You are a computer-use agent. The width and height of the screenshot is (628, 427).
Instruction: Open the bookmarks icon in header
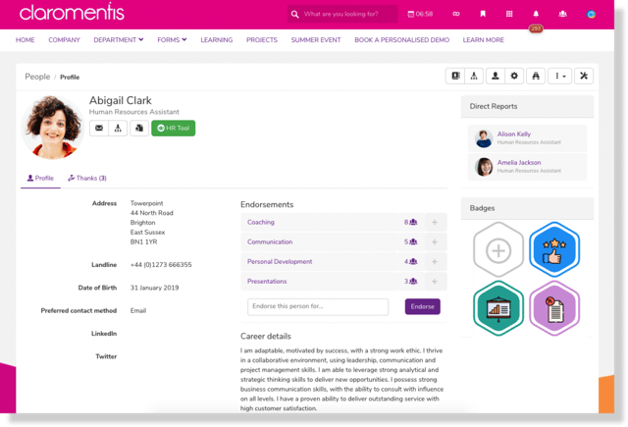483,14
